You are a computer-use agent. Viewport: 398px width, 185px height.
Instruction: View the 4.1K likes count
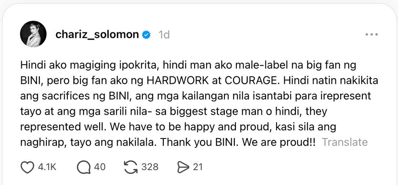pyautogui.click(x=47, y=167)
